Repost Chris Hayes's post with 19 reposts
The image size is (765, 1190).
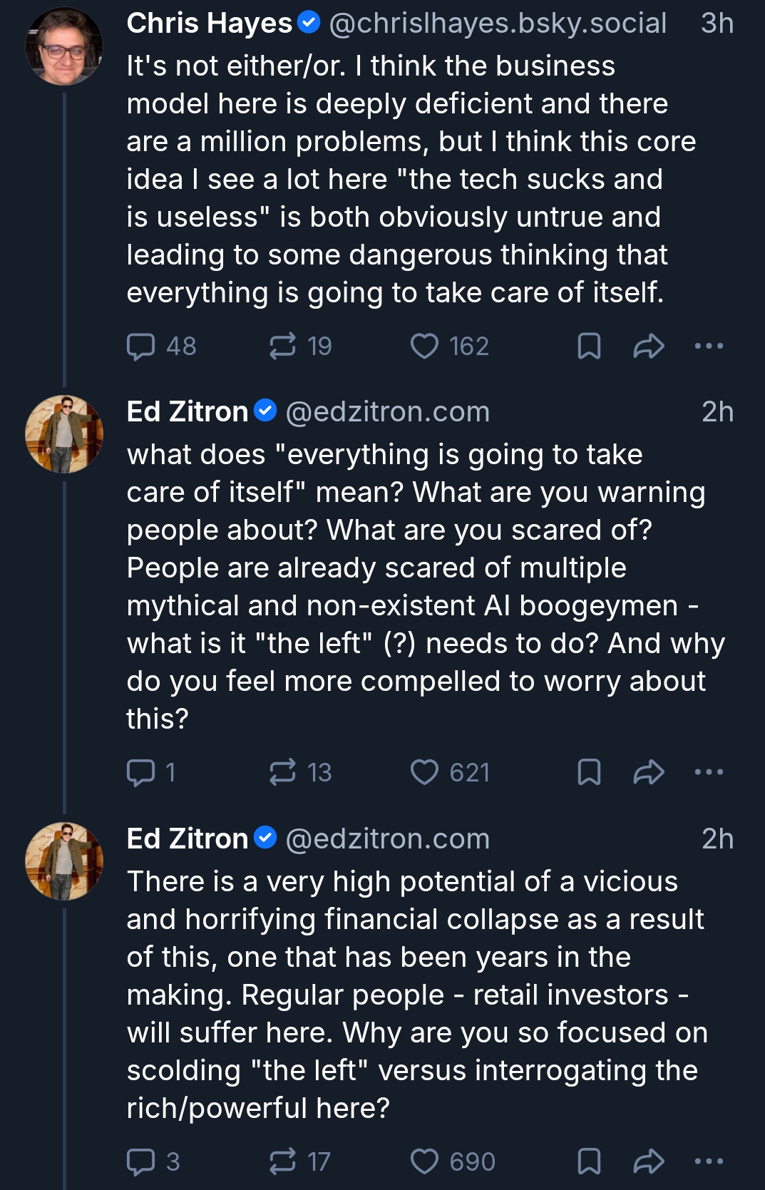tap(283, 347)
